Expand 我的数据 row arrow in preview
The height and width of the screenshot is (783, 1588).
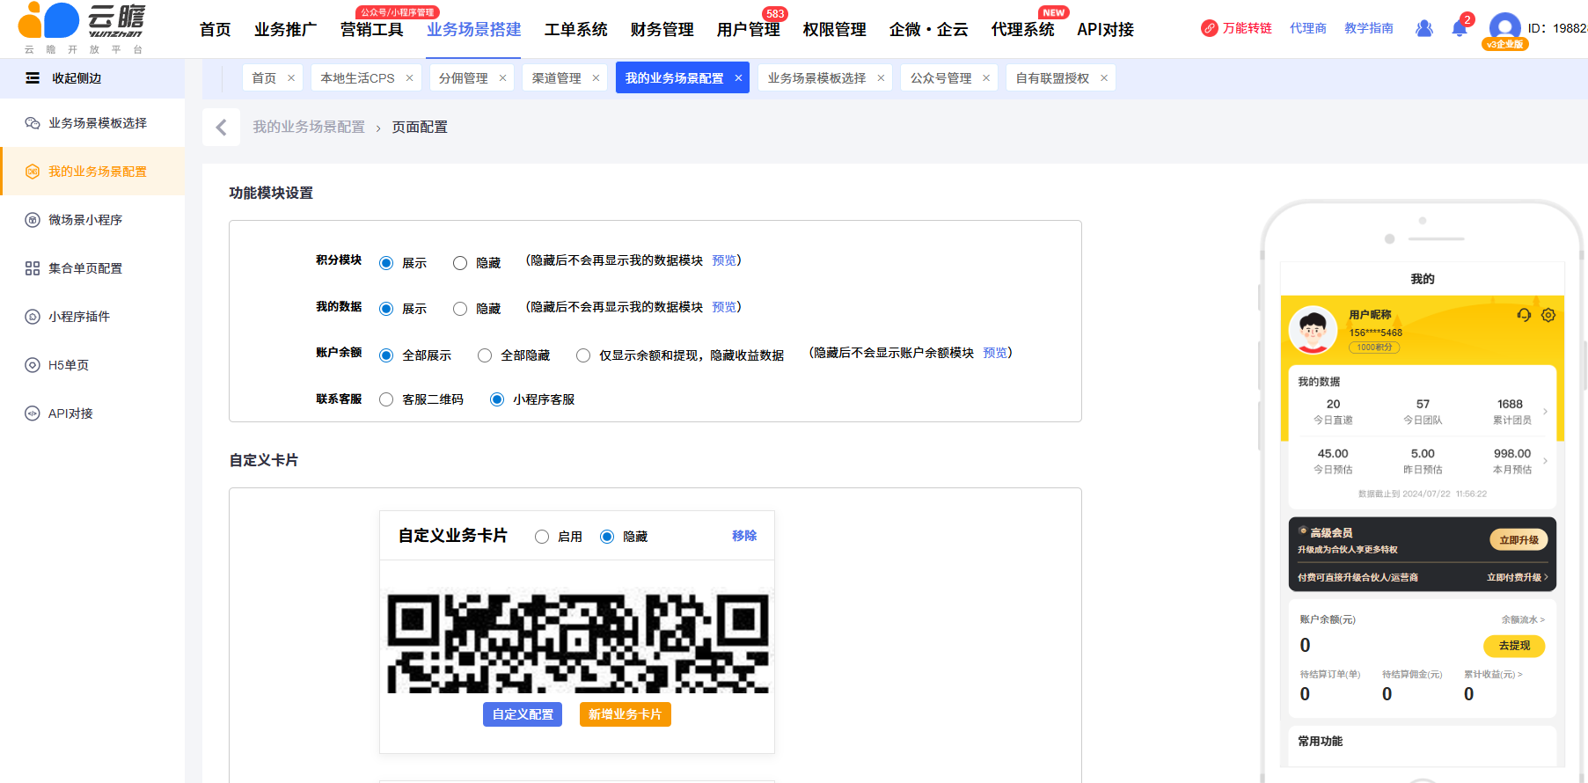tap(1545, 412)
